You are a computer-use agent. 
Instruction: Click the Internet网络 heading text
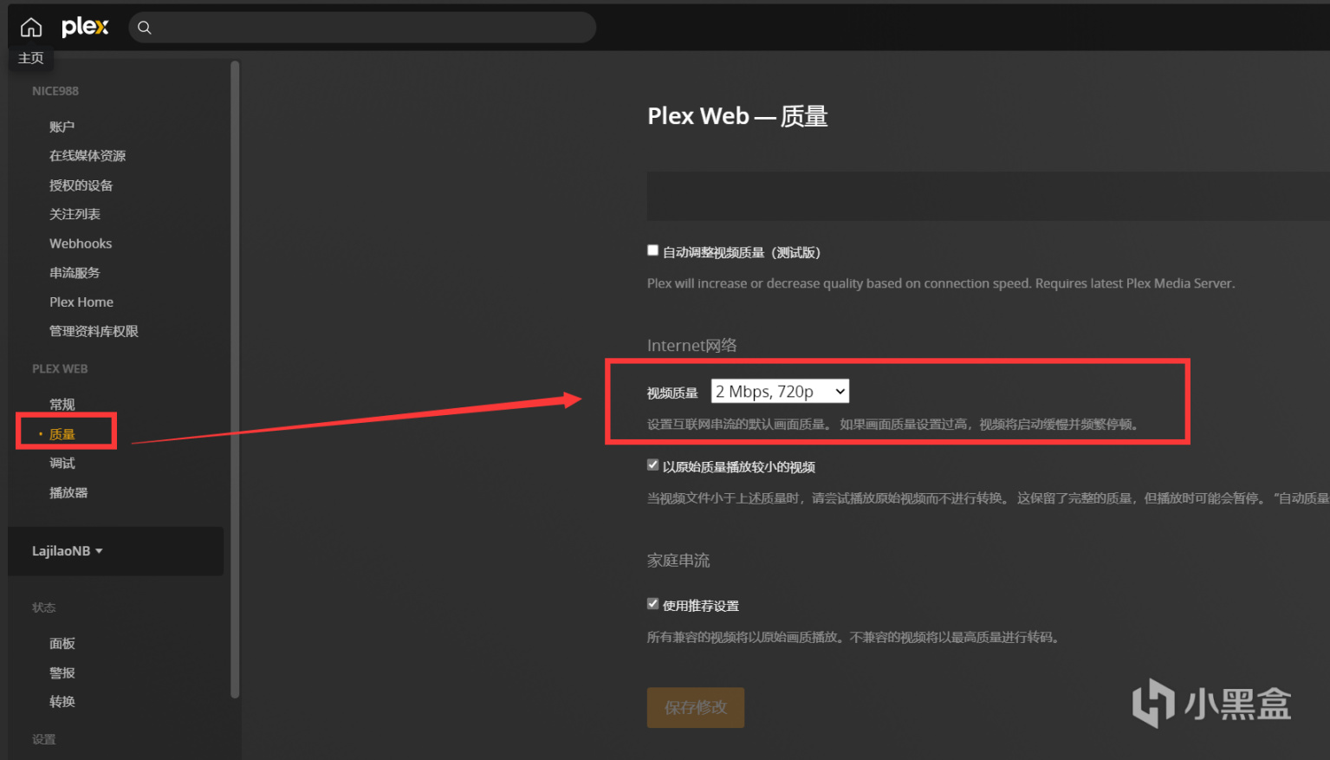click(x=691, y=346)
